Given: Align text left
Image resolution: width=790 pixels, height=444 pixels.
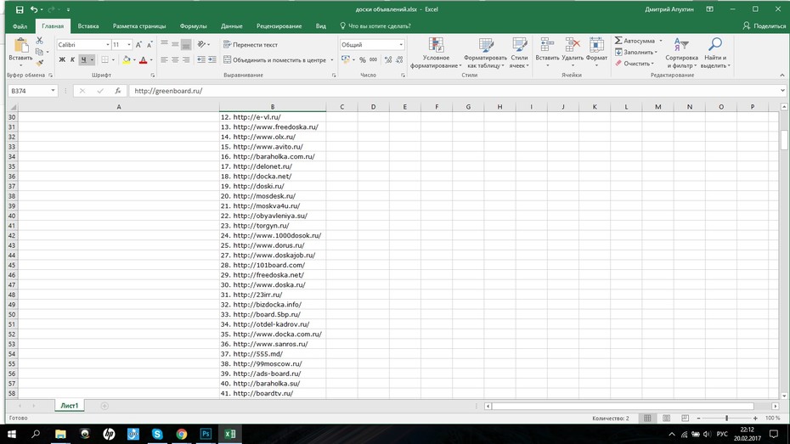Looking at the screenshot, I should pos(164,60).
